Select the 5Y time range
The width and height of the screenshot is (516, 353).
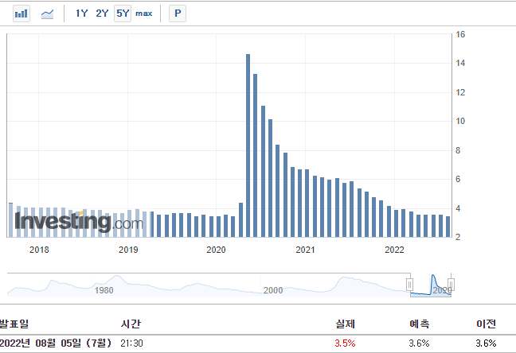(x=123, y=14)
